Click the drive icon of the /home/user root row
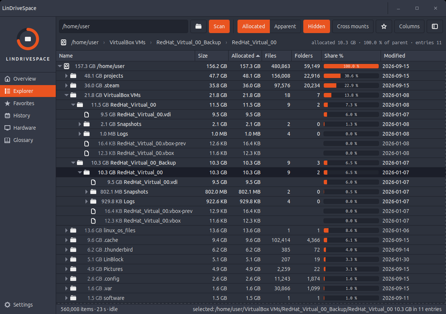This screenshot has height=314, width=446. point(67,66)
